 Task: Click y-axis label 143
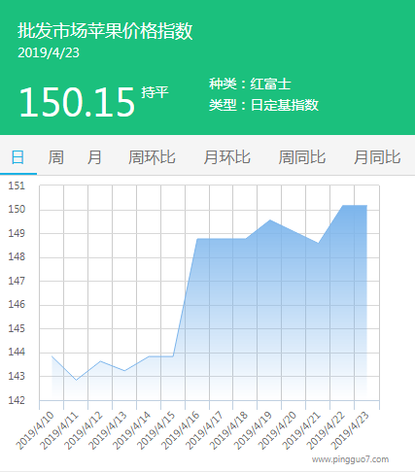tap(17, 376)
